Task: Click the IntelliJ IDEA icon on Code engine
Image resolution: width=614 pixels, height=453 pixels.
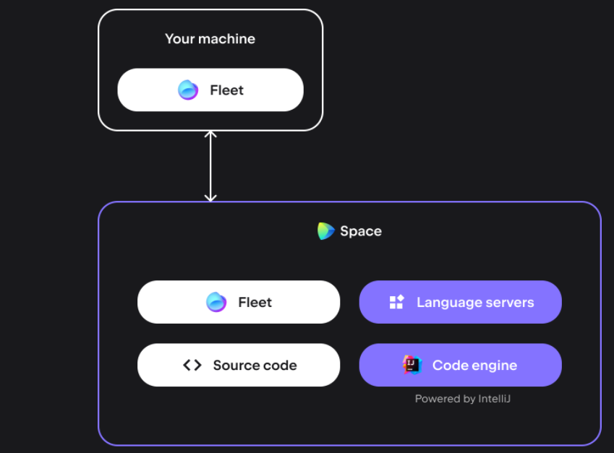Action: click(x=411, y=365)
